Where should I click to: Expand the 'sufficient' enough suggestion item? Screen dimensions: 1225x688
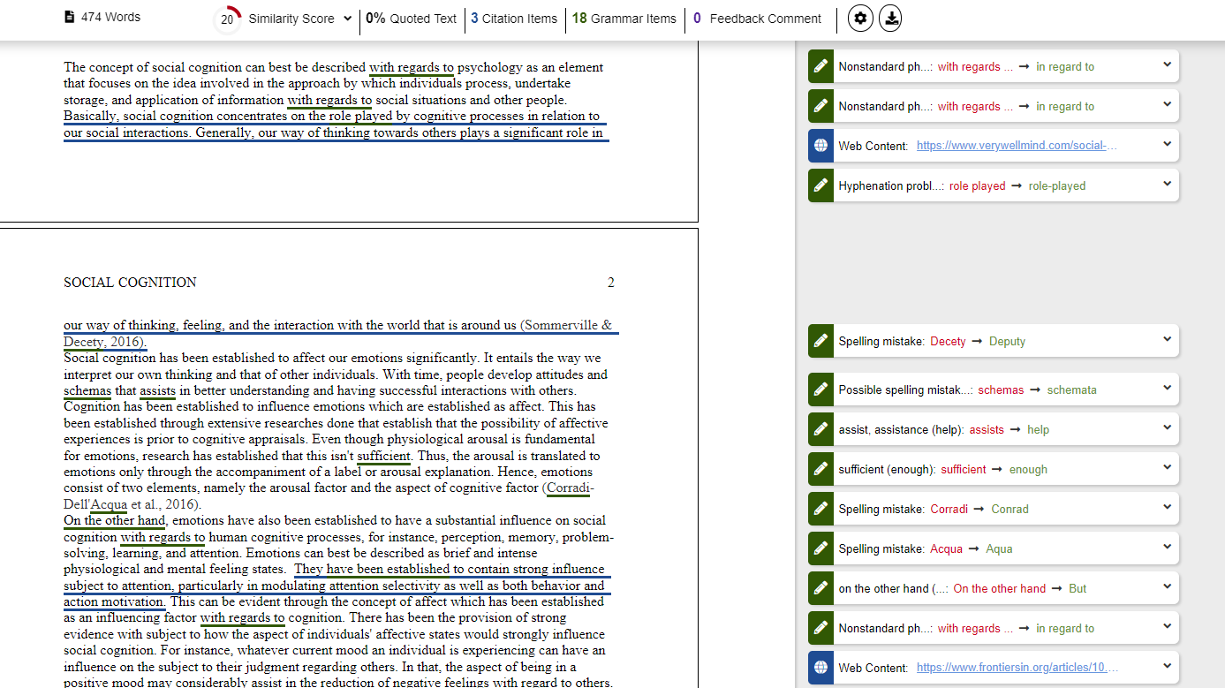click(x=1167, y=467)
